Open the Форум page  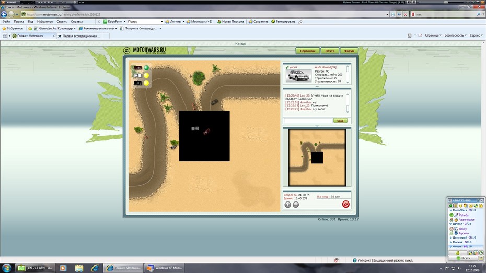(x=349, y=51)
